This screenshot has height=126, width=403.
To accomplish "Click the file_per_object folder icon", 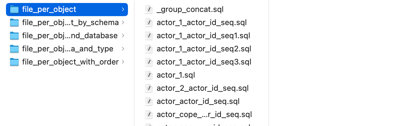I will pyautogui.click(x=14, y=10).
